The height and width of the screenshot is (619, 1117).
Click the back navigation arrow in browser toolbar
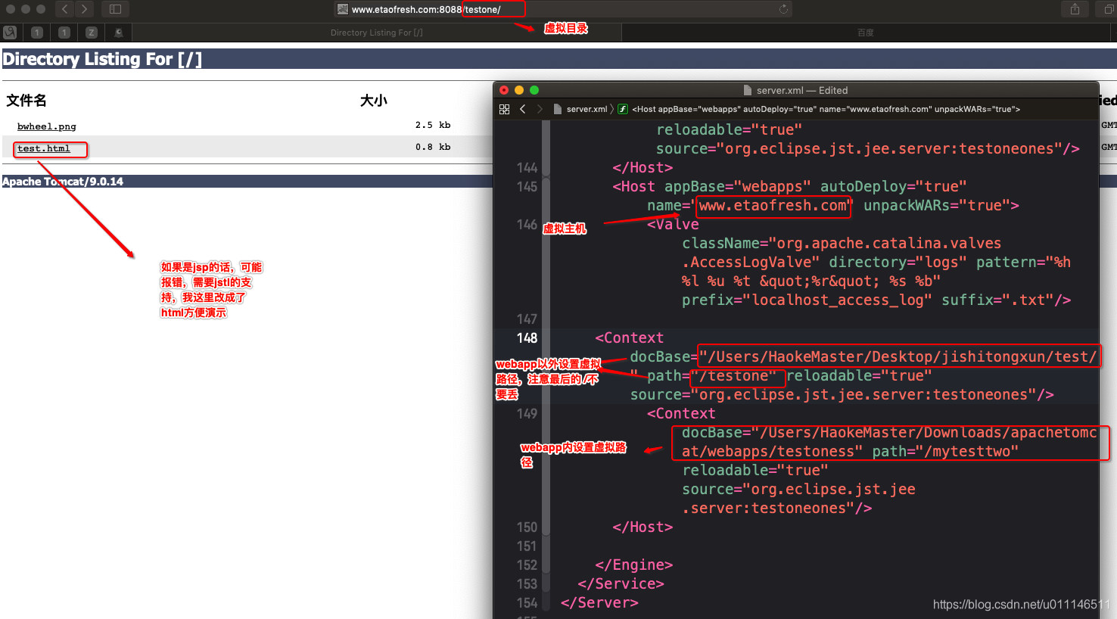pyautogui.click(x=65, y=9)
